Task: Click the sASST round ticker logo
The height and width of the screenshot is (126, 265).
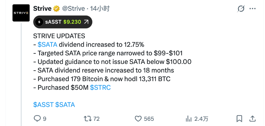Action: (x=39, y=22)
